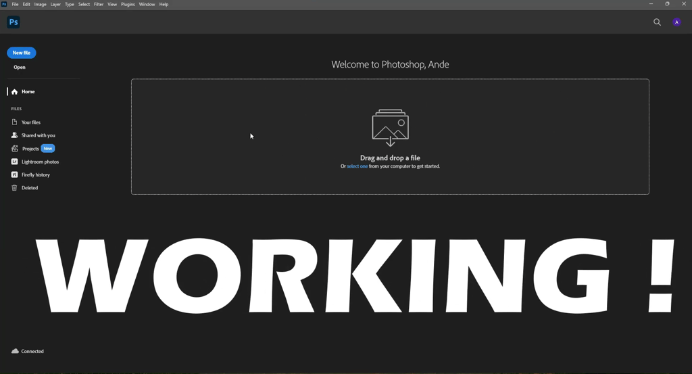This screenshot has height=374, width=692.
Task: Click the cloud Connected status icon
Action: (15, 351)
